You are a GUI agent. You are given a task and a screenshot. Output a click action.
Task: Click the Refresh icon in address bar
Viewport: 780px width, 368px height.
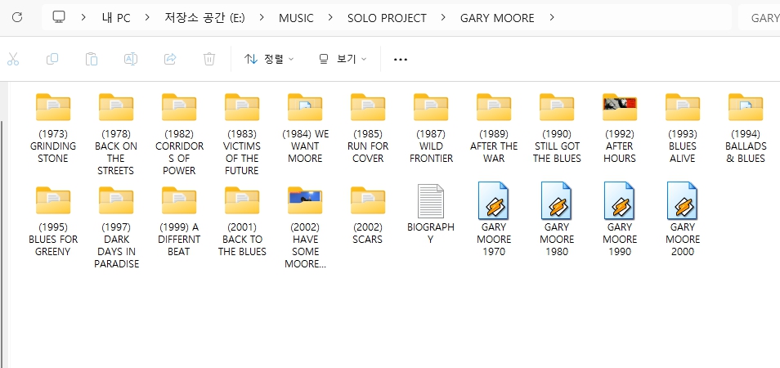pos(17,17)
